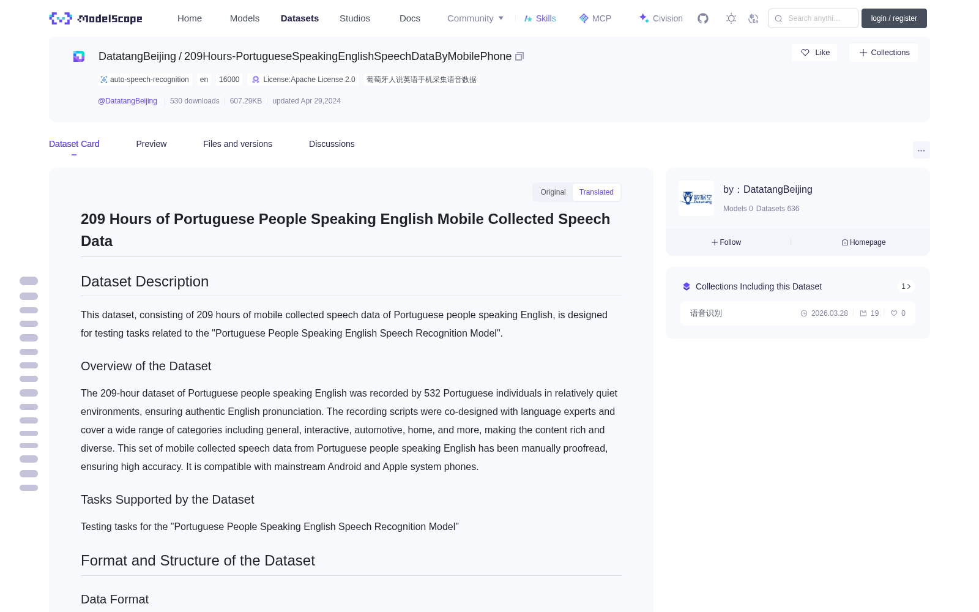
Task: Open DatatangBeijing Homepage link
Action: (863, 242)
